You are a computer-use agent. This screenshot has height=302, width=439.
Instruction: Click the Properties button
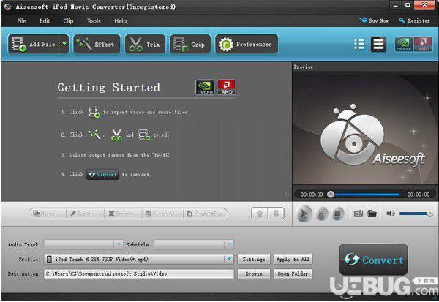(x=205, y=214)
